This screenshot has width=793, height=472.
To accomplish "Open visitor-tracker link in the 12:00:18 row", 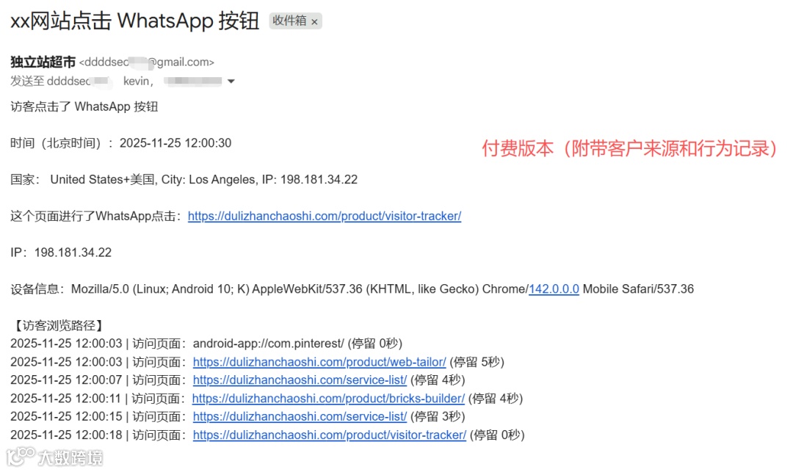I will click(329, 435).
